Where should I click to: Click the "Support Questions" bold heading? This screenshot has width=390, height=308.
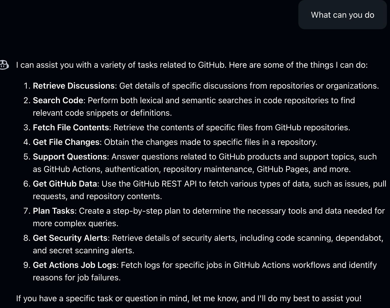coord(70,157)
